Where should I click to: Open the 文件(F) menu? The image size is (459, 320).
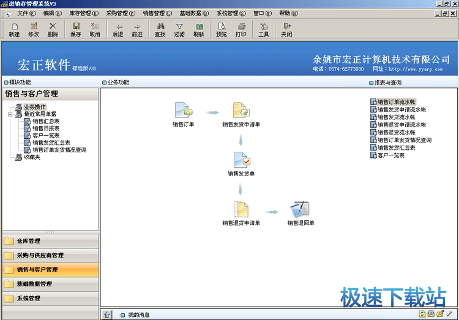coord(26,13)
